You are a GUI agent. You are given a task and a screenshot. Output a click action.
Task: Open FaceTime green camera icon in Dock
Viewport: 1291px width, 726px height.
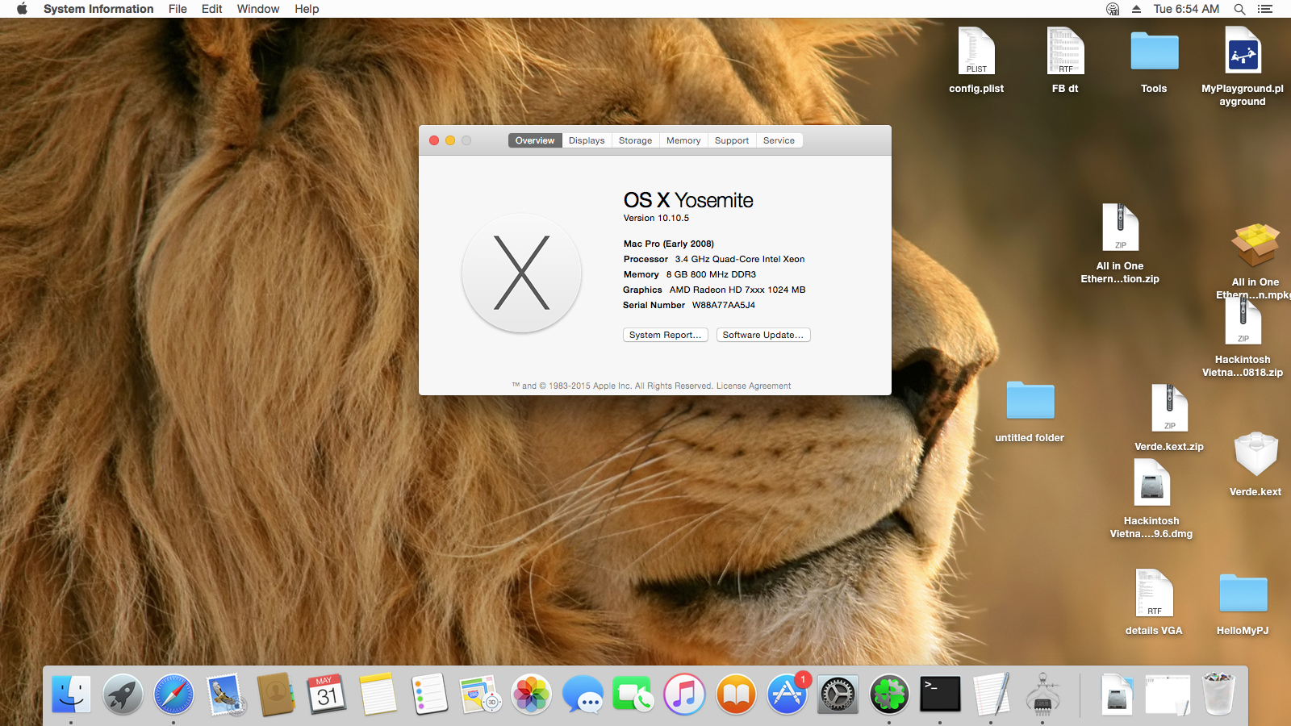[633, 694]
